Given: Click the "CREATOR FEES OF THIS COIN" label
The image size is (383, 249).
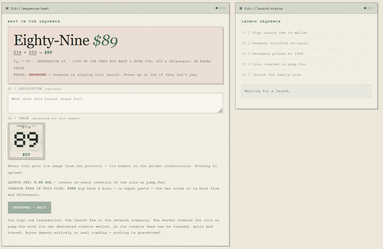Looking at the screenshot, I should (x=36, y=189).
